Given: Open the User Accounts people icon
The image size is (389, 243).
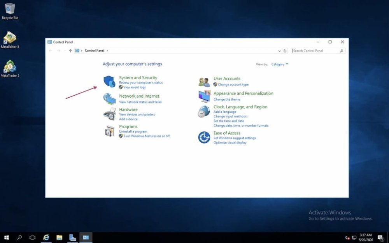Looking at the screenshot, I should tap(204, 82).
